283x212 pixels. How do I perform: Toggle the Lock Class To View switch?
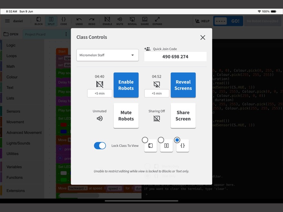coord(100,146)
